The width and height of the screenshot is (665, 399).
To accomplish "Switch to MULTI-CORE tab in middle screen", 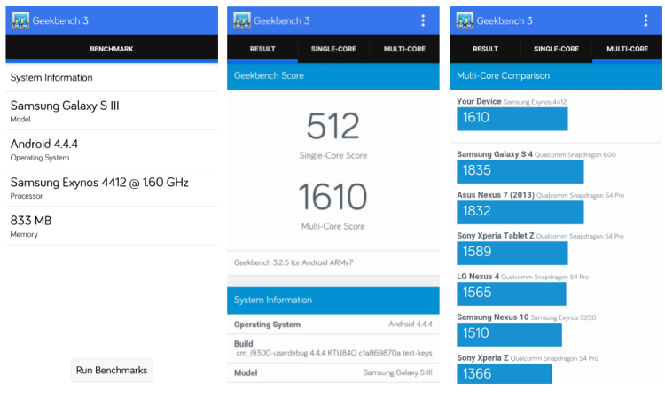I will (404, 49).
